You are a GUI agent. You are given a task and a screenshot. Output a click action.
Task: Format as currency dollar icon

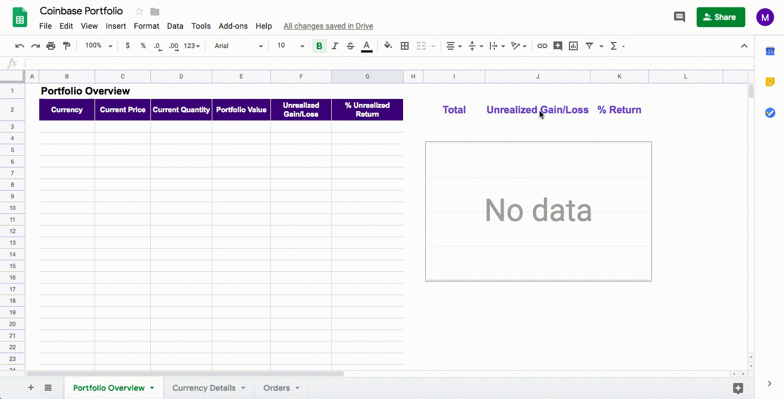pyautogui.click(x=128, y=46)
